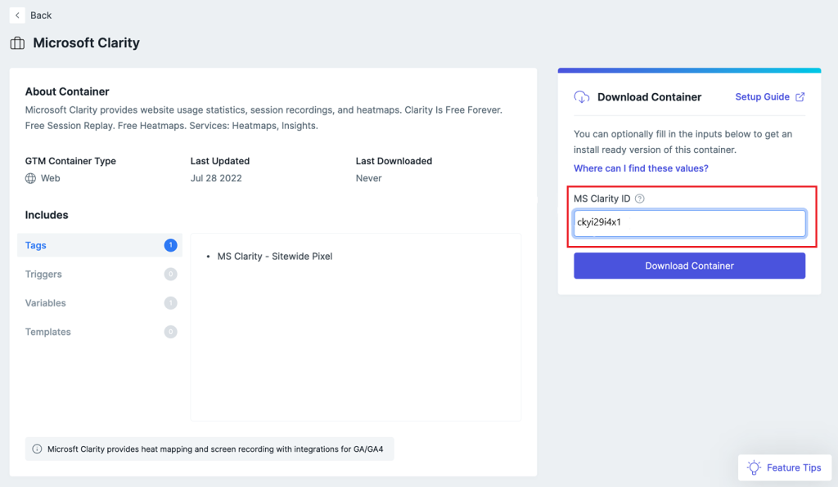The image size is (838, 487).
Task: Click the MS Clarity ID help icon
Action: tap(640, 199)
